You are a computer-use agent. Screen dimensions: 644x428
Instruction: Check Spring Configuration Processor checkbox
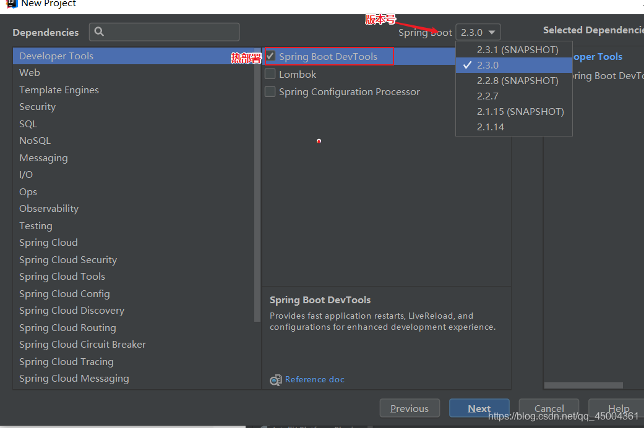point(270,91)
